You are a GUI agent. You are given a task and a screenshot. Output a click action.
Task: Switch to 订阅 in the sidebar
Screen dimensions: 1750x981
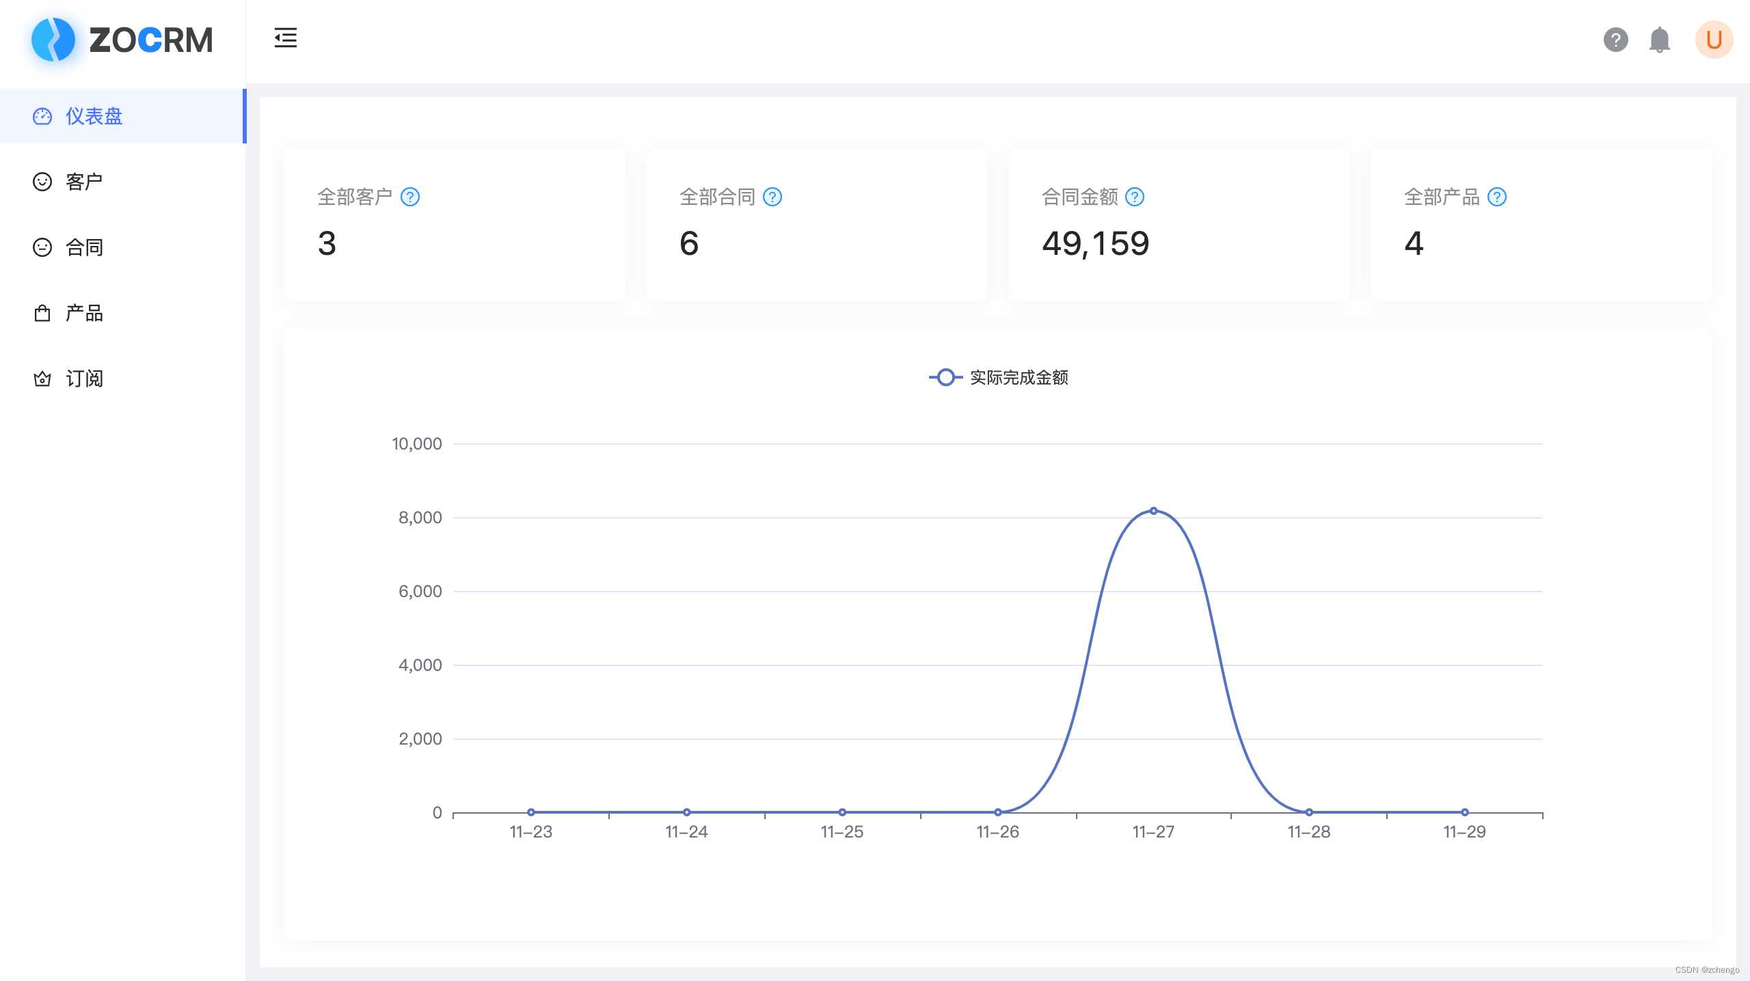click(83, 378)
